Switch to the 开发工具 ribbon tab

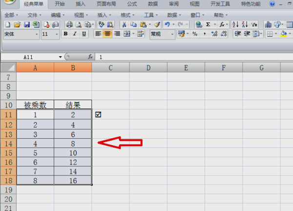click(x=220, y=4)
